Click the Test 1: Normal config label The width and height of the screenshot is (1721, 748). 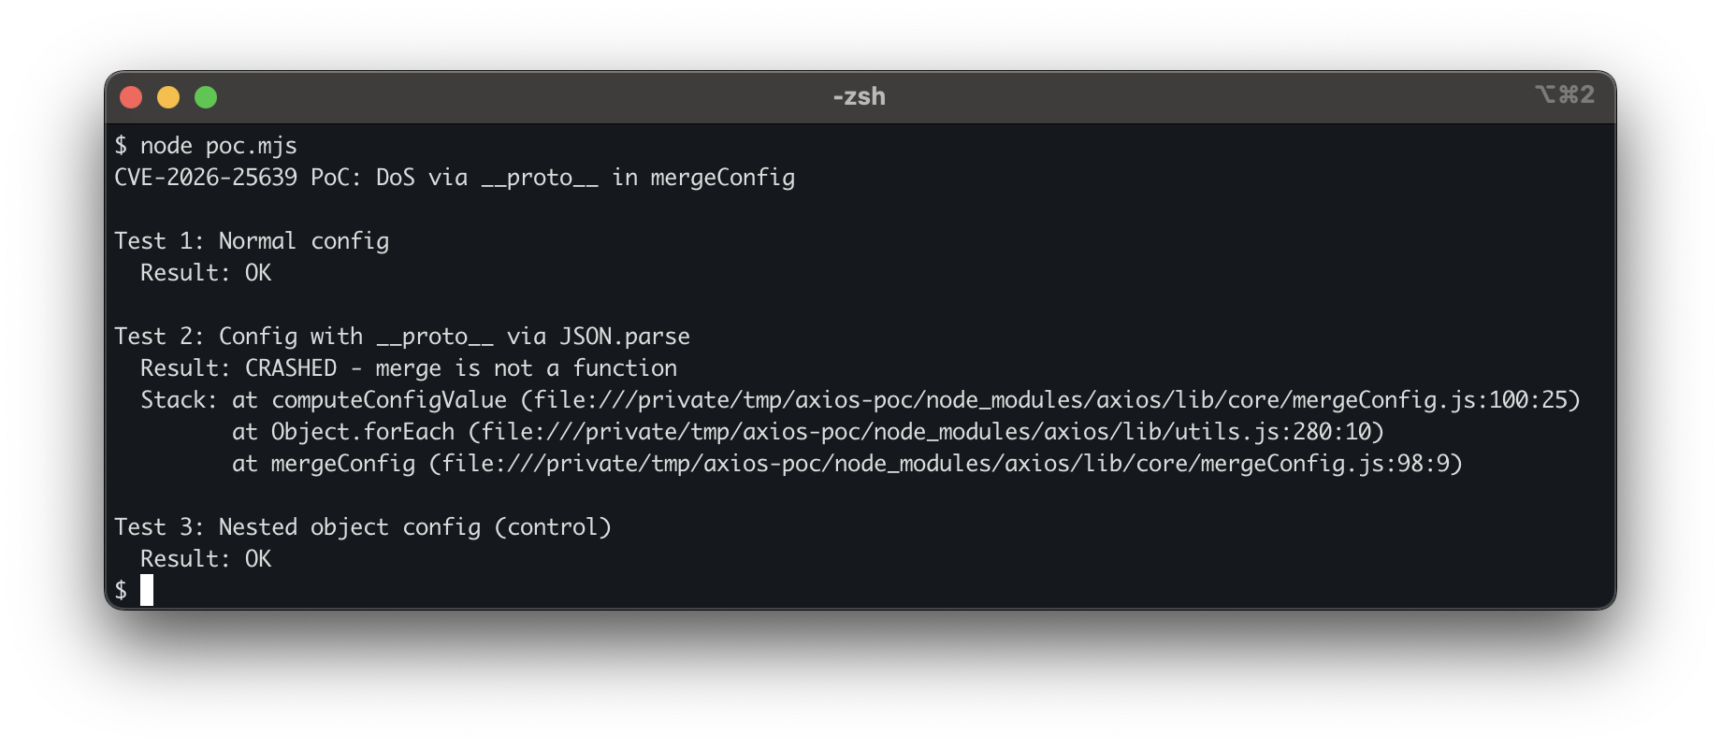[x=253, y=240]
